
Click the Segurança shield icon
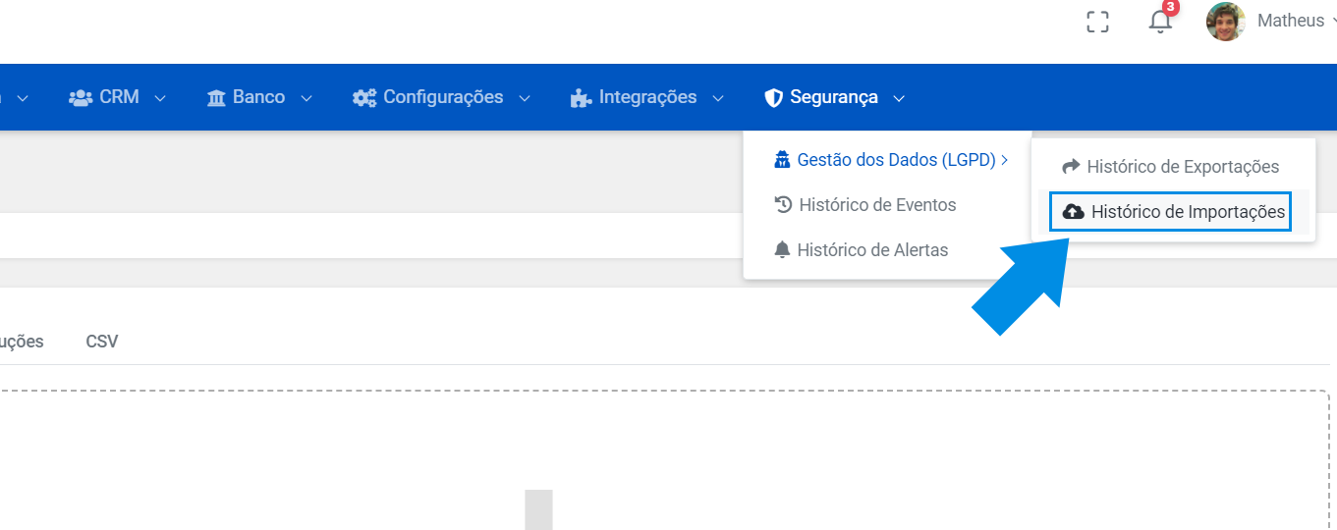tap(773, 97)
